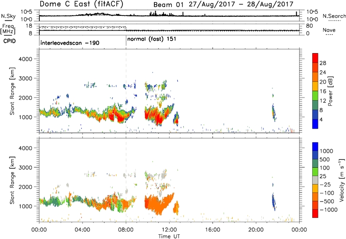Image resolution: width=346 pixels, height=239 pixels.
Task: Click the 'interleavedscan -190' CPID text
Action: (70, 43)
